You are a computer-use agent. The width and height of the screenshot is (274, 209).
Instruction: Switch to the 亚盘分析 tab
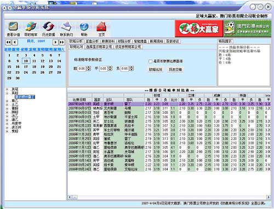point(92,41)
